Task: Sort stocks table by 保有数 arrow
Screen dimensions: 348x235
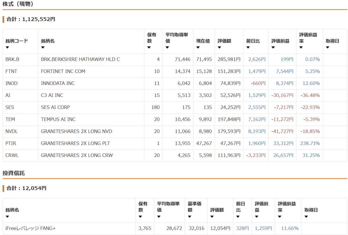Action: tap(149, 48)
